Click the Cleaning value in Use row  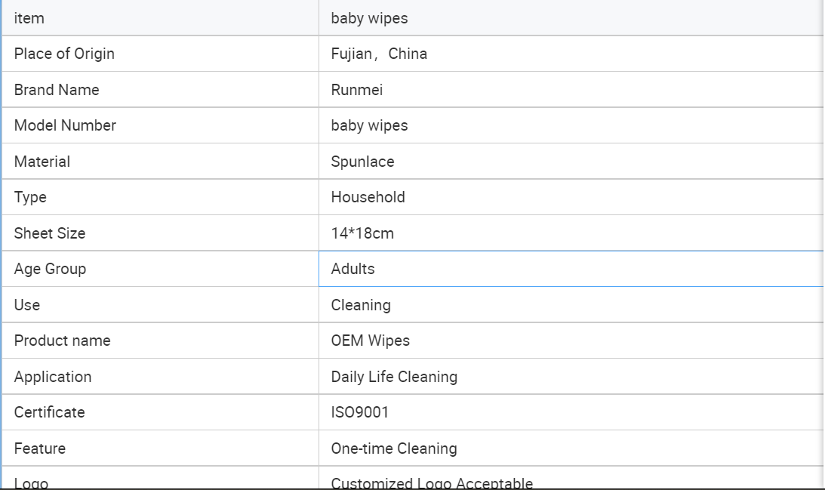point(361,305)
